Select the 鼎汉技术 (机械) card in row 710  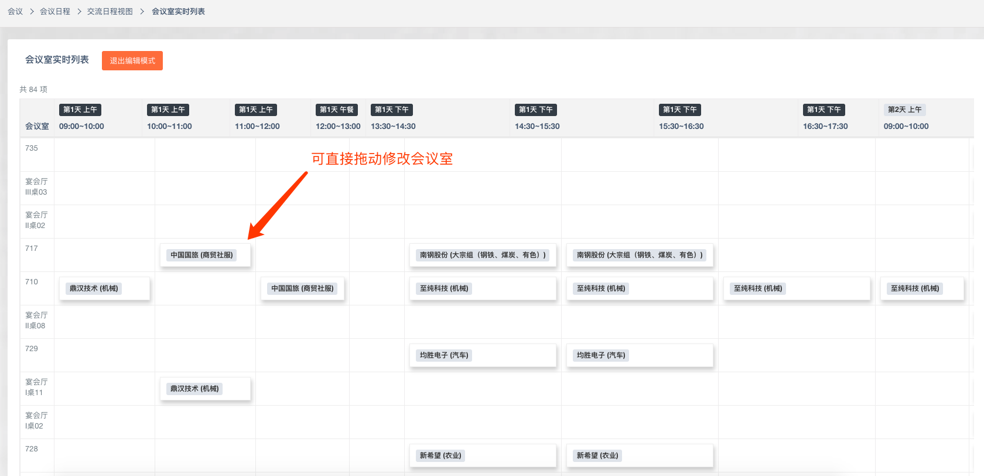(104, 288)
